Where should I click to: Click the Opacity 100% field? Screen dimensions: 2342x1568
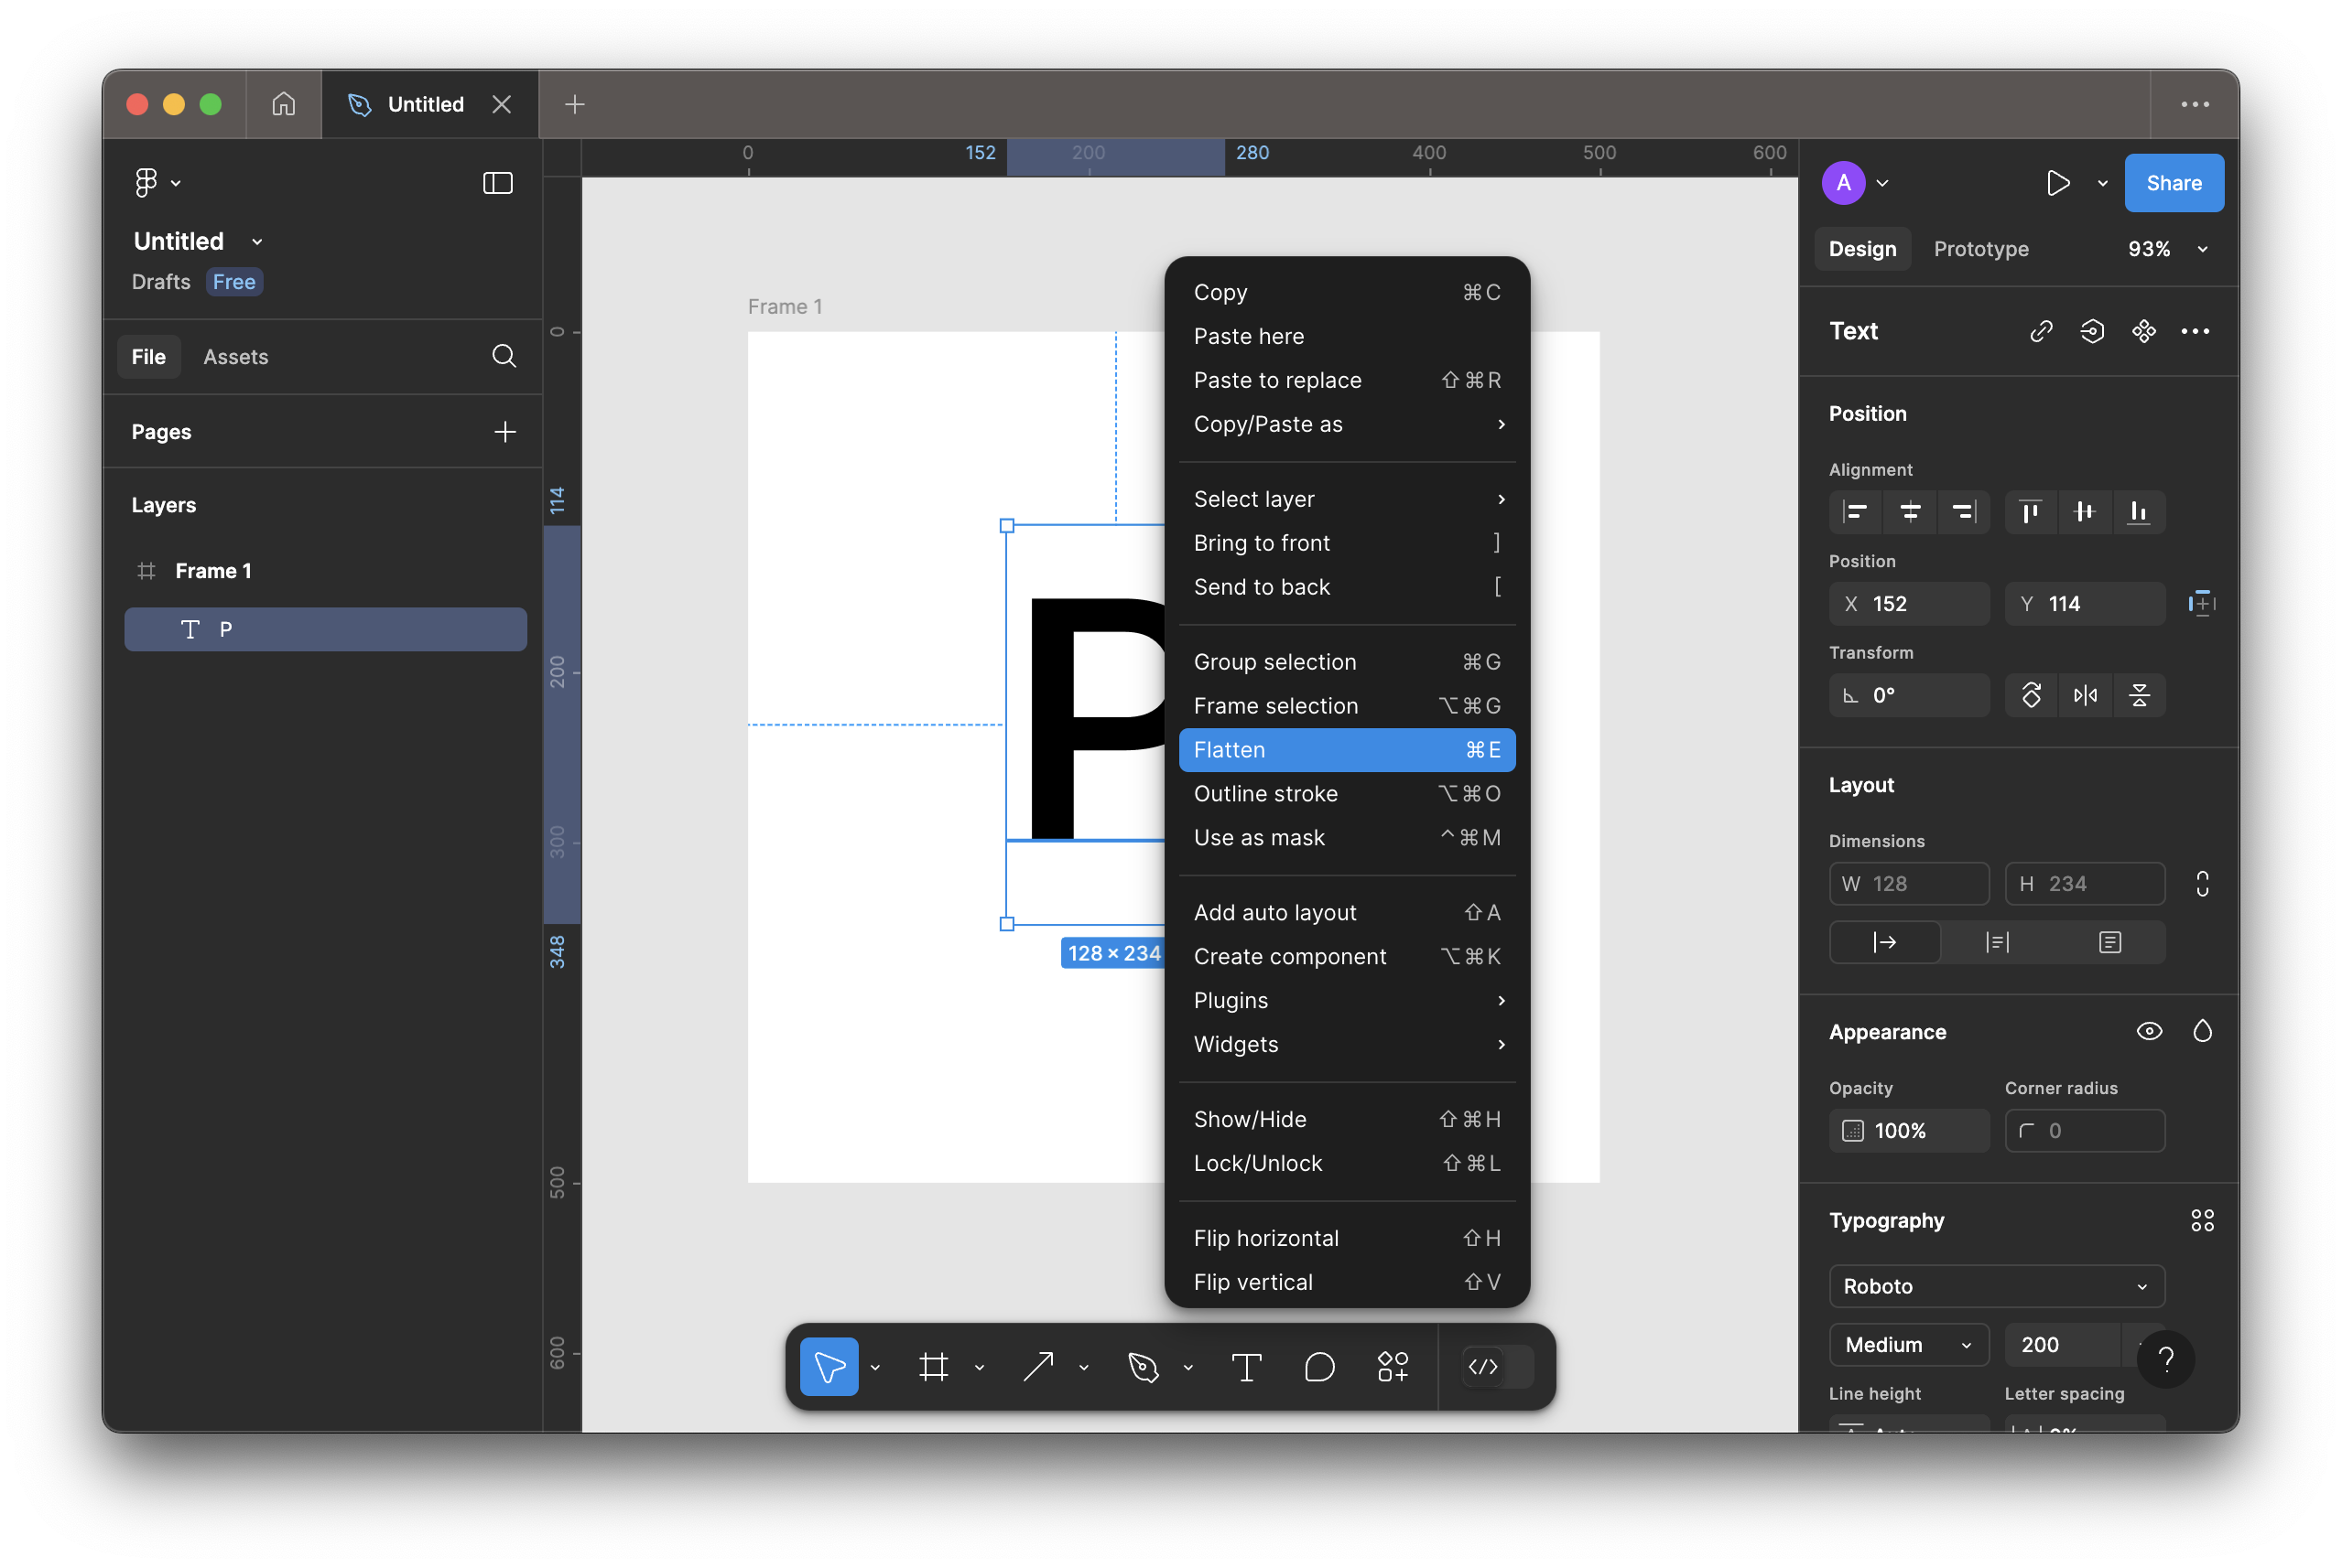tap(1909, 1131)
